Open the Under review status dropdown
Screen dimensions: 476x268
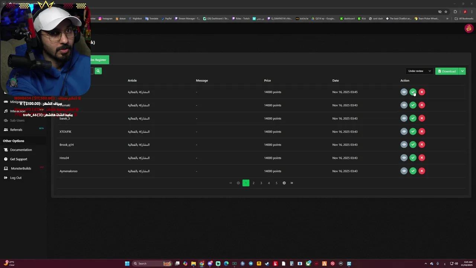(x=419, y=71)
